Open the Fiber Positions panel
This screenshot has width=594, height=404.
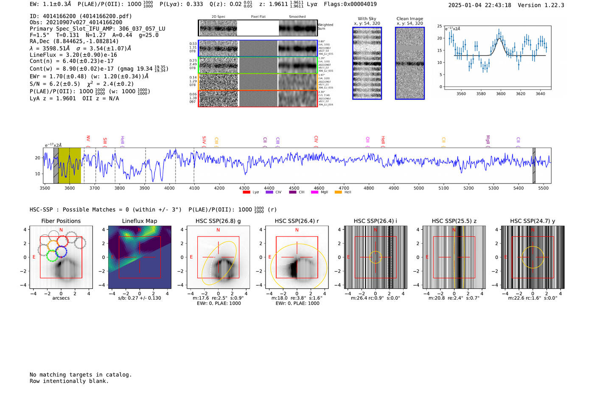[61, 257]
